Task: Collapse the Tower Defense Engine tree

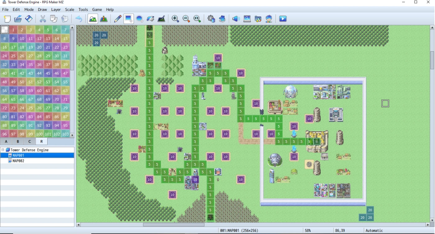Action: click(x=3, y=150)
